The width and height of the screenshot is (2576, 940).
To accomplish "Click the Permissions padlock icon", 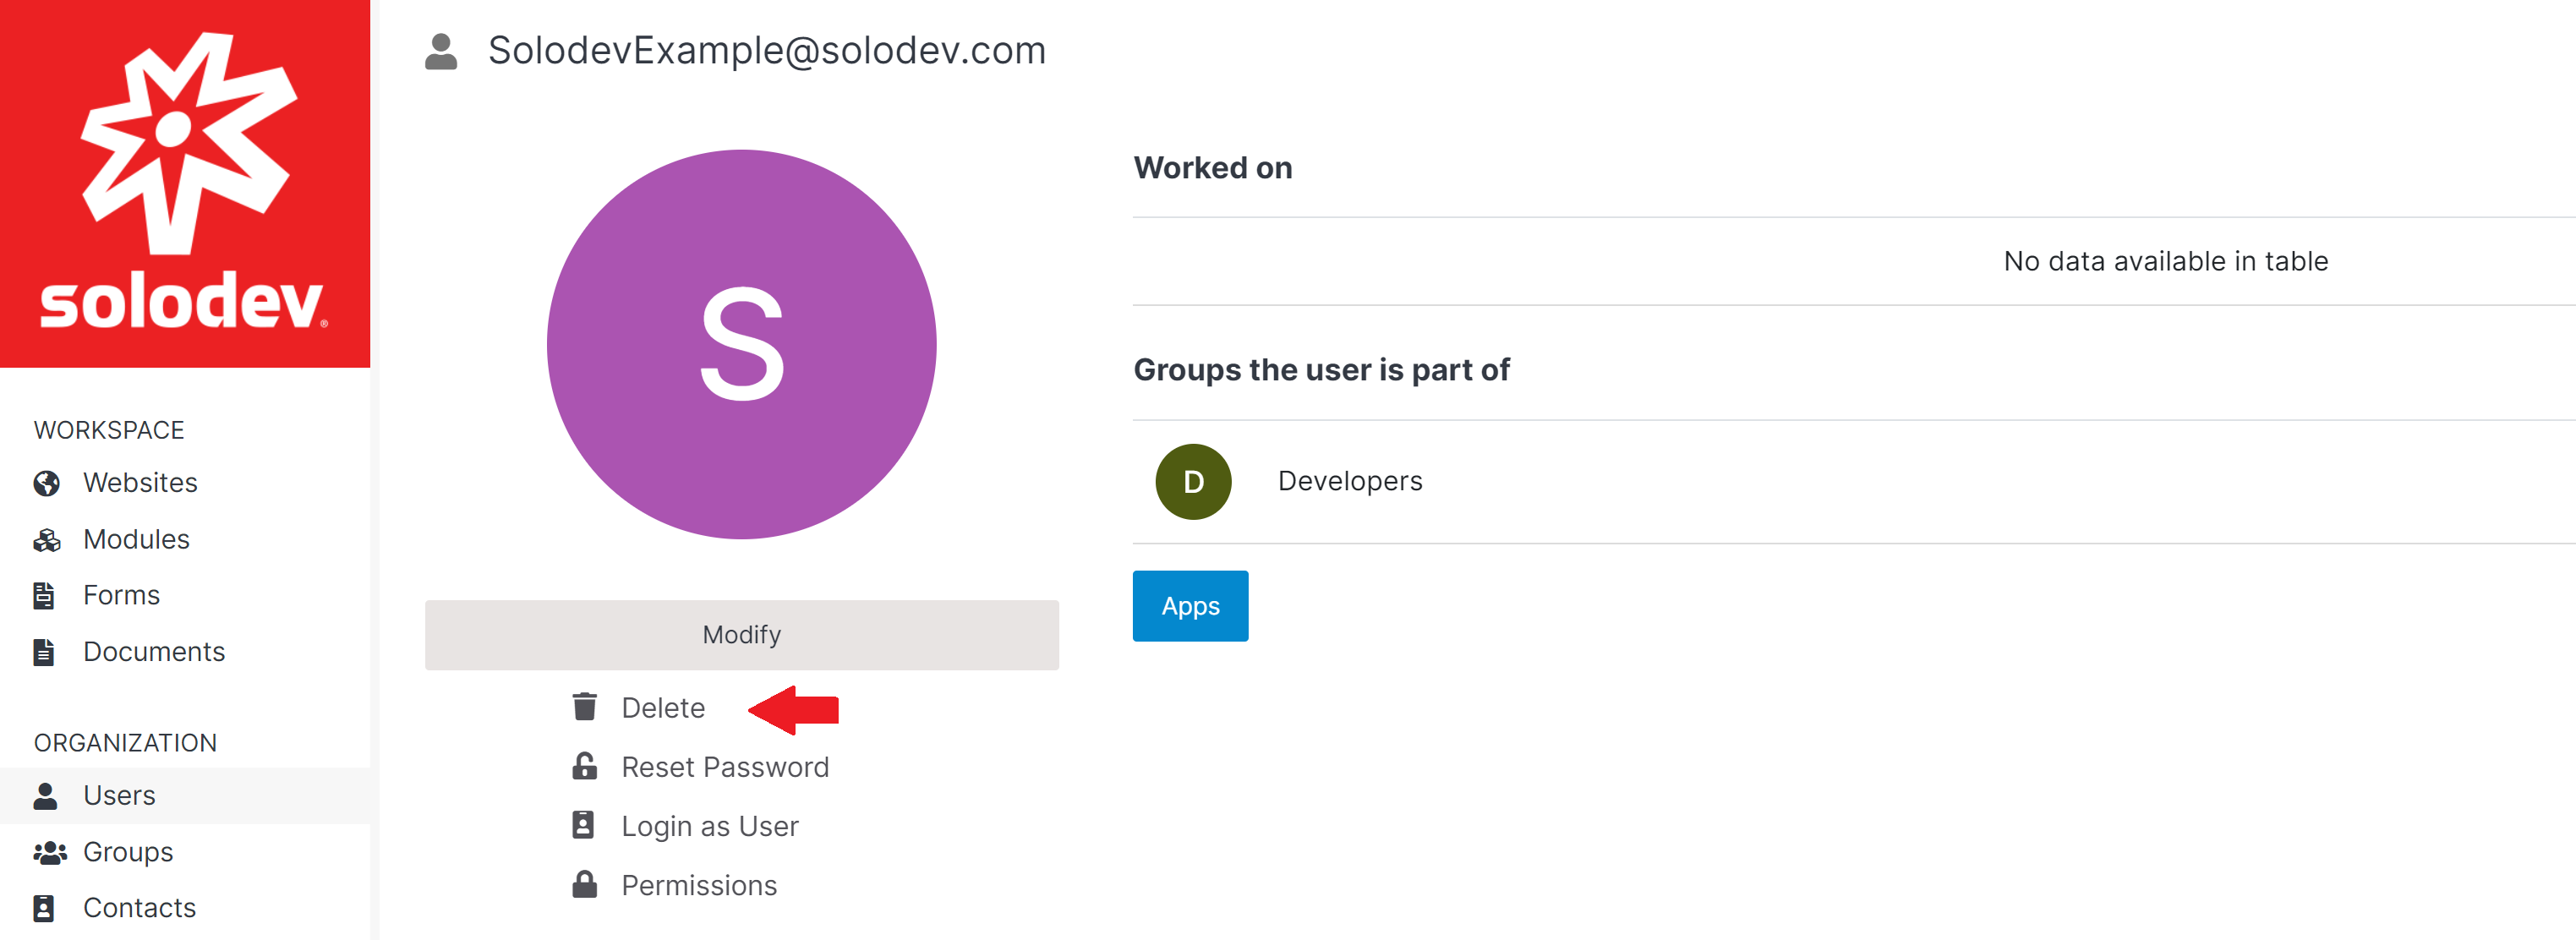I will pos(584,884).
